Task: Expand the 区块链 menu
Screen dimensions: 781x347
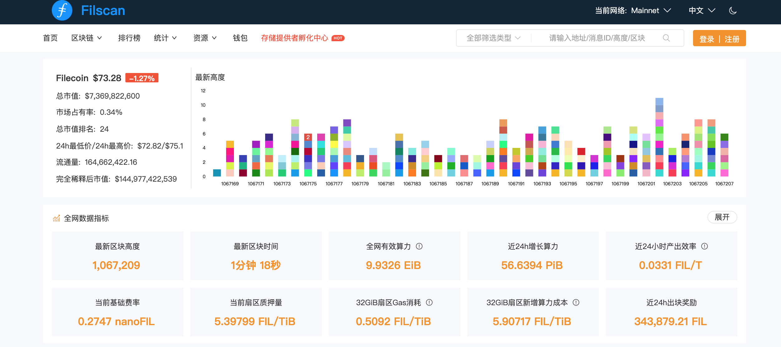Action: (86, 38)
